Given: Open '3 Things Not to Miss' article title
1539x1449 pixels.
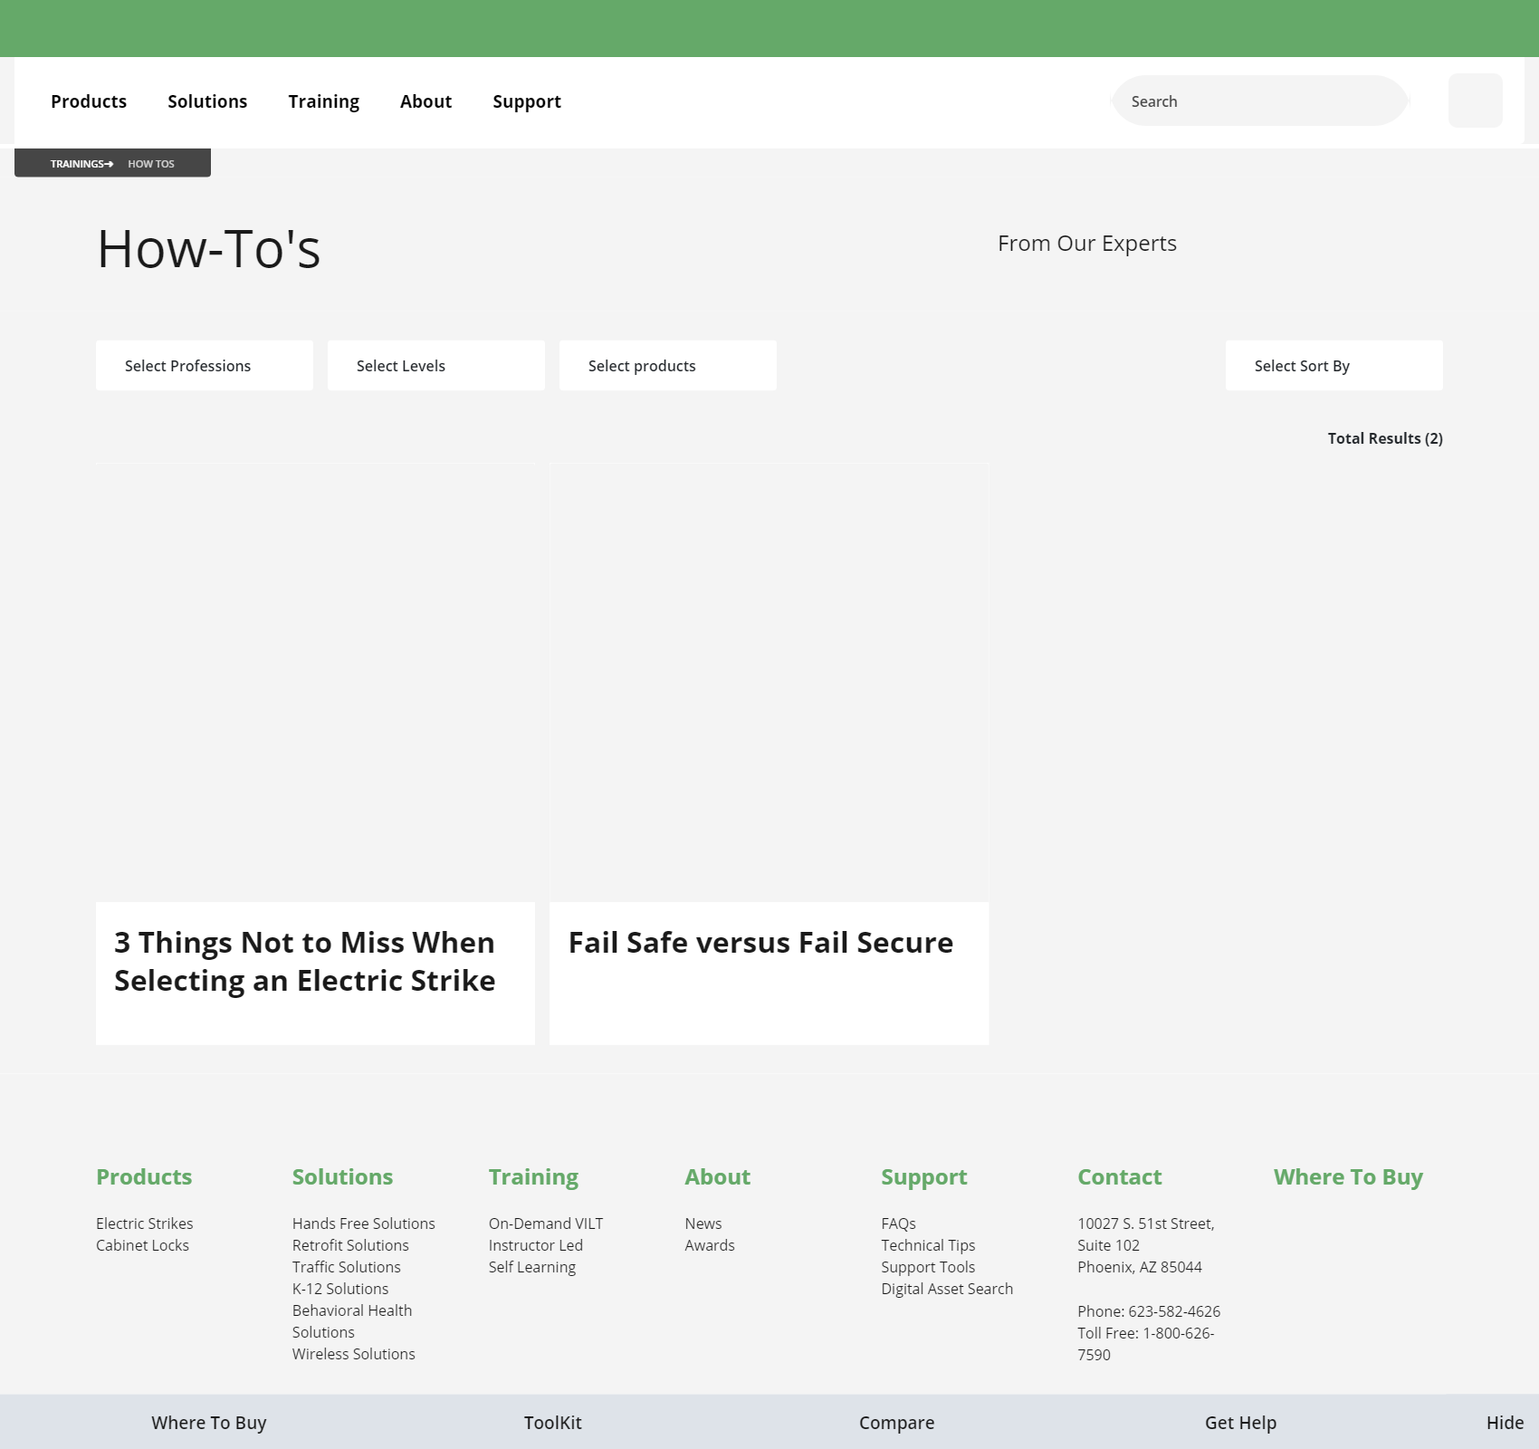Looking at the screenshot, I should [x=305, y=962].
